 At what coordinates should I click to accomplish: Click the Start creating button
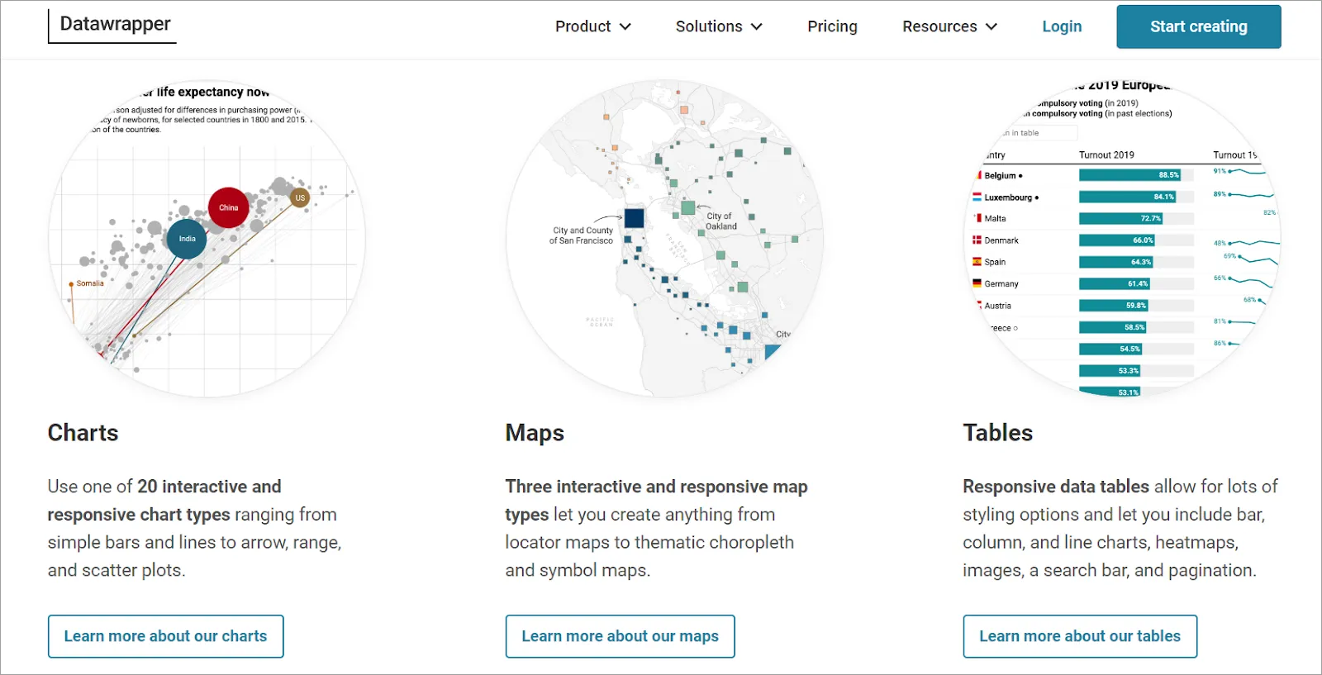coord(1199,26)
